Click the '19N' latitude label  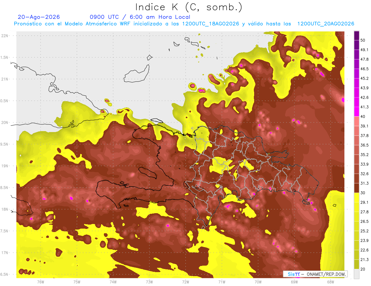5,166
